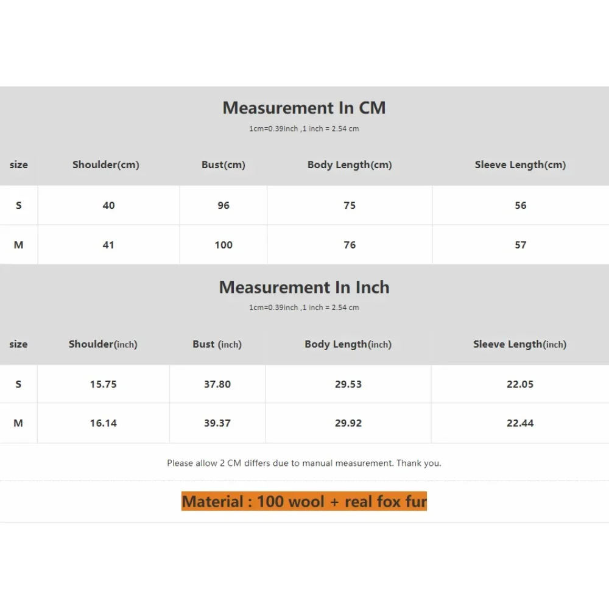
Task: Click the manual measurement disclaimer text
Action: coord(304,463)
